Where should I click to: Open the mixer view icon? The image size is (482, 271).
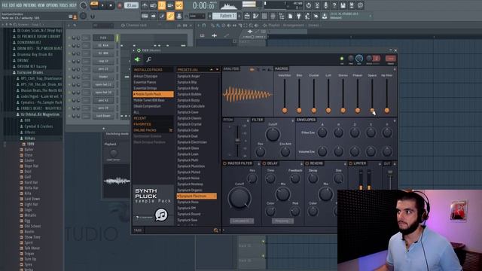click(x=273, y=16)
